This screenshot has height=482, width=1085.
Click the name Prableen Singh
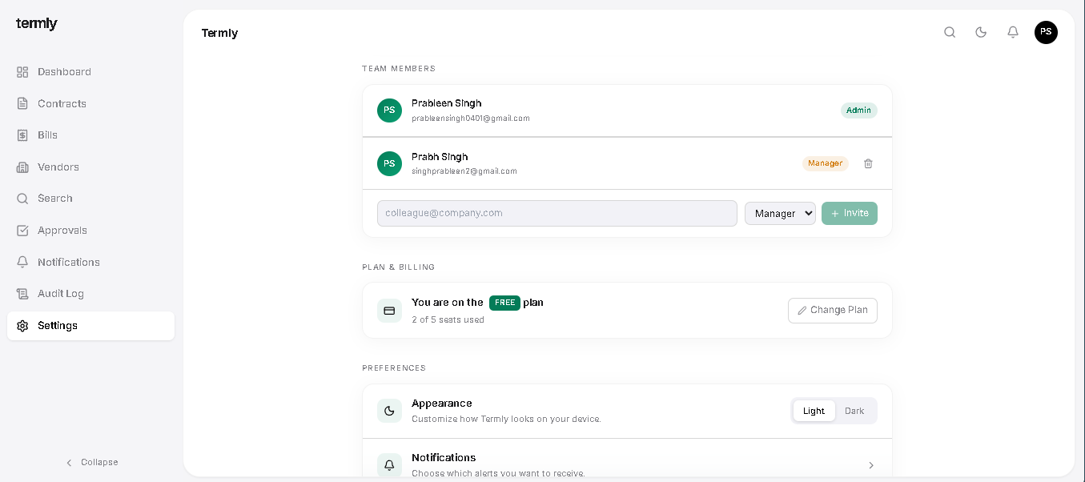[x=447, y=103]
